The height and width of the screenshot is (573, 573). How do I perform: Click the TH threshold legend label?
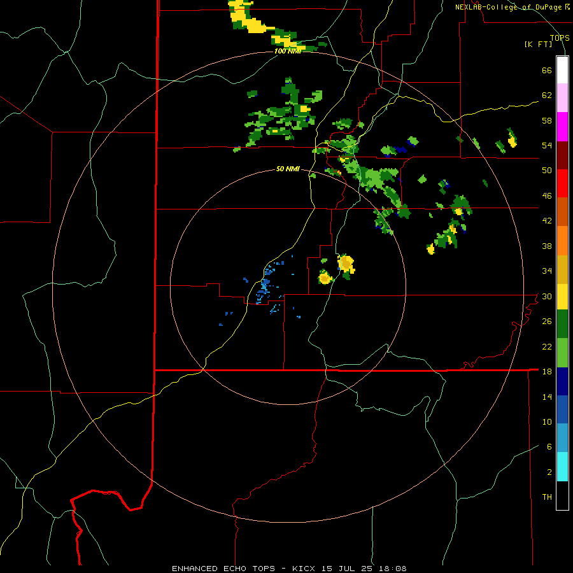(547, 497)
